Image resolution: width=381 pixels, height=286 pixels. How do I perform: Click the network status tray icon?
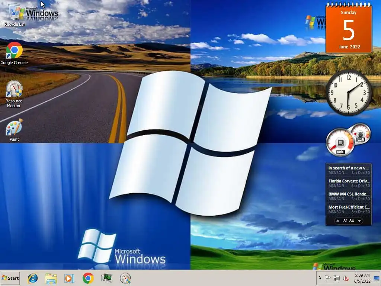[x=336, y=278]
